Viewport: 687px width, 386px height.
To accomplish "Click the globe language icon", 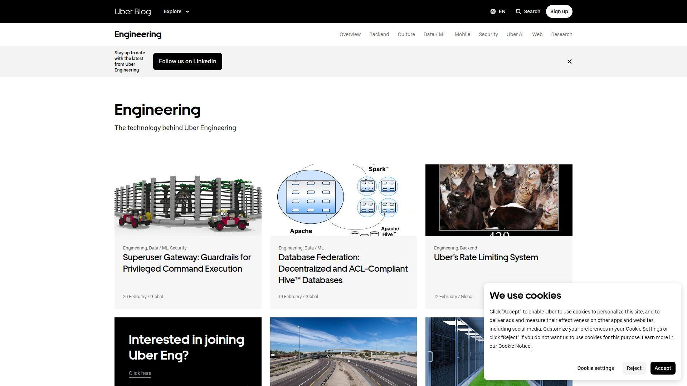I will click(x=493, y=11).
